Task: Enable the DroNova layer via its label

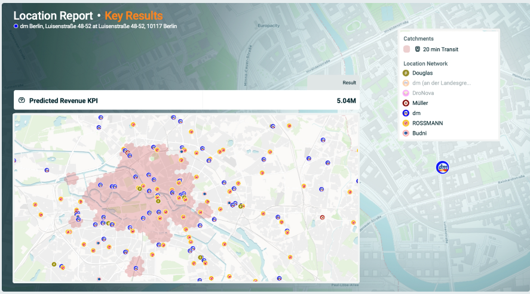Action: click(x=423, y=93)
